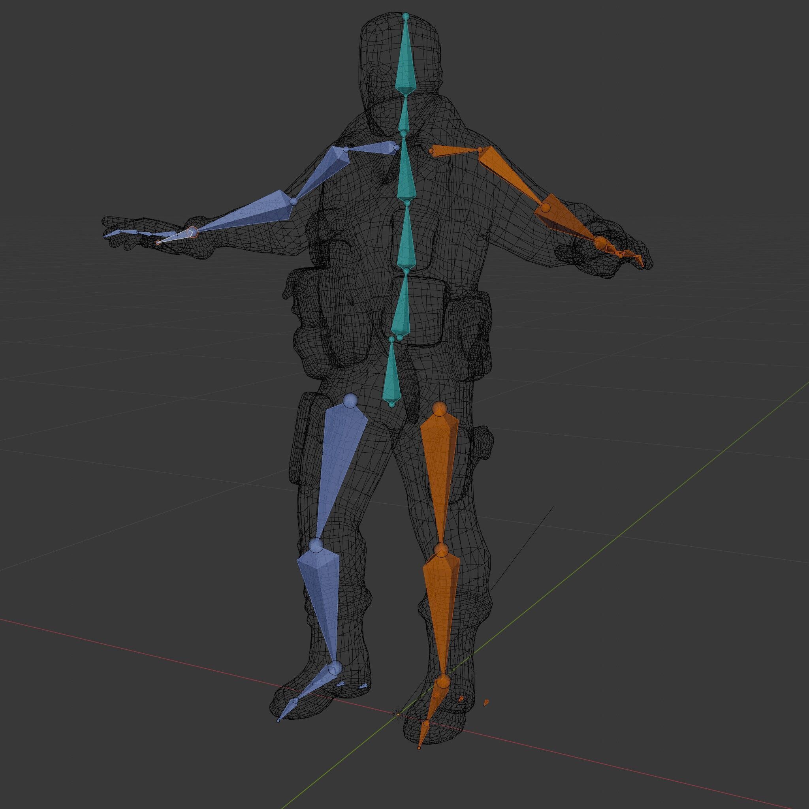
Task: Select the orange forearm bone
Action: tap(565, 218)
